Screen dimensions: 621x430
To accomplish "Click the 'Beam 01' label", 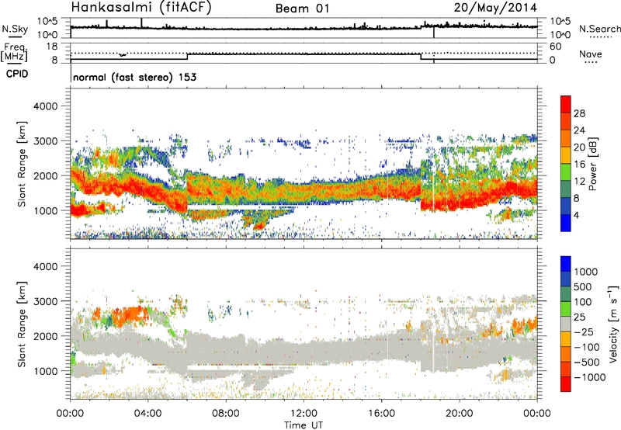I will pyautogui.click(x=302, y=9).
